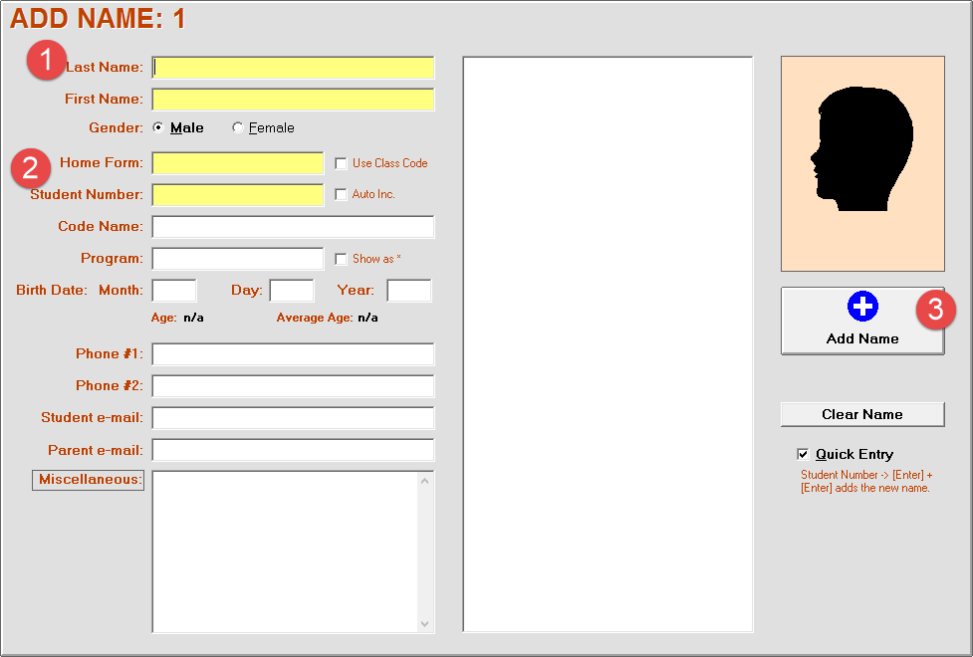Click the Phone #2 field

[293, 386]
